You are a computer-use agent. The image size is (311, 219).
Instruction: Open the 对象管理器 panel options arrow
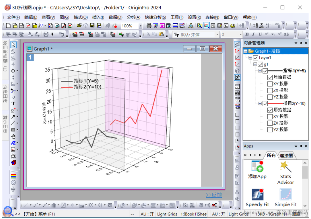(296, 43)
